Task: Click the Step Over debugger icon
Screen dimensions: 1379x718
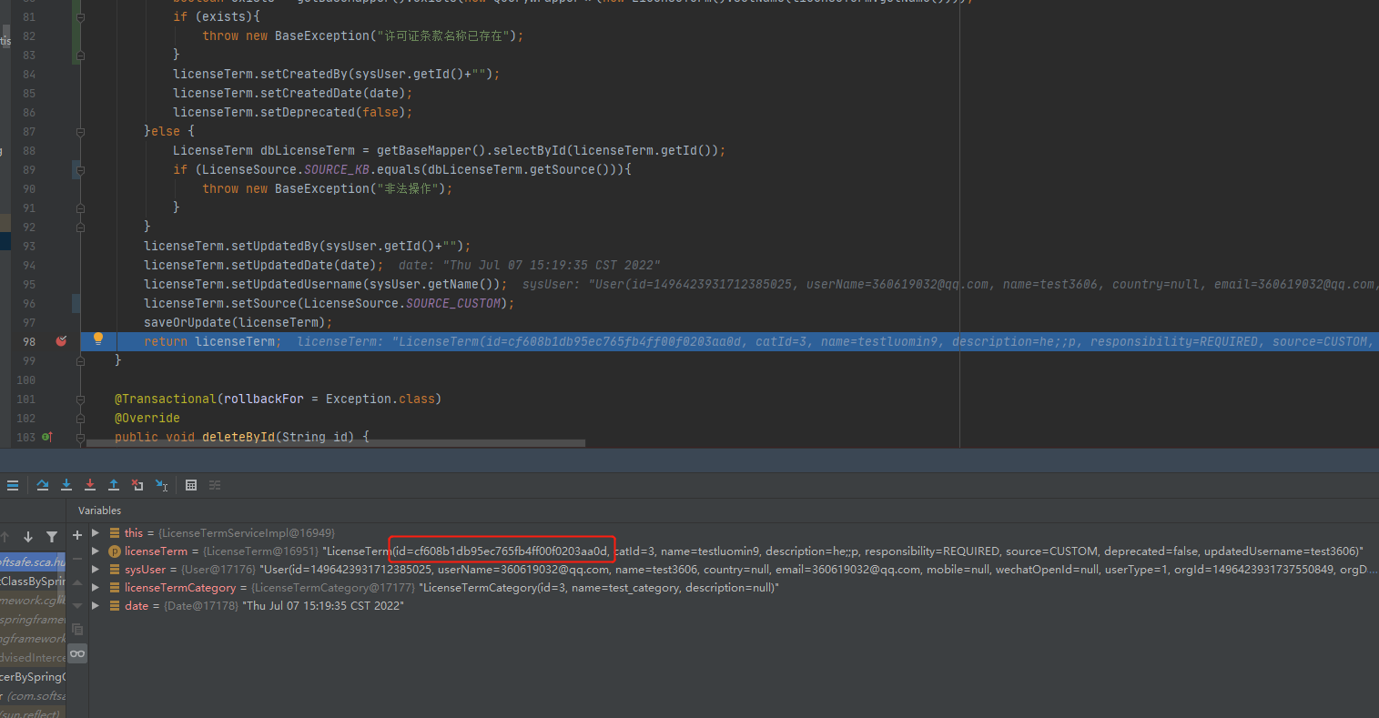Action: pyautogui.click(x=42, y=485)
